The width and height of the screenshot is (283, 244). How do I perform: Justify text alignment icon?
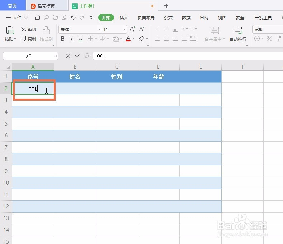(184, 38)
